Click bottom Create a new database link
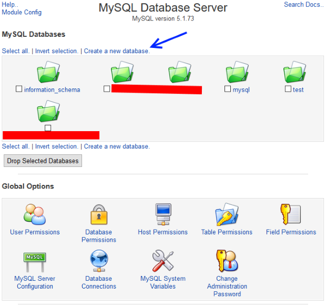The width and height of the screenshot is (326, 306). (117, 146)
